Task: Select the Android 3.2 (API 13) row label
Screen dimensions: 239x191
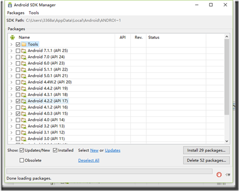Action: tap(46, 126)
